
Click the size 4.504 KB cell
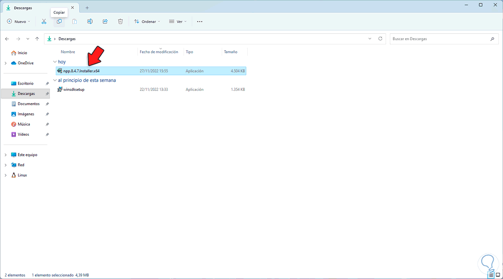pos(238,71)
